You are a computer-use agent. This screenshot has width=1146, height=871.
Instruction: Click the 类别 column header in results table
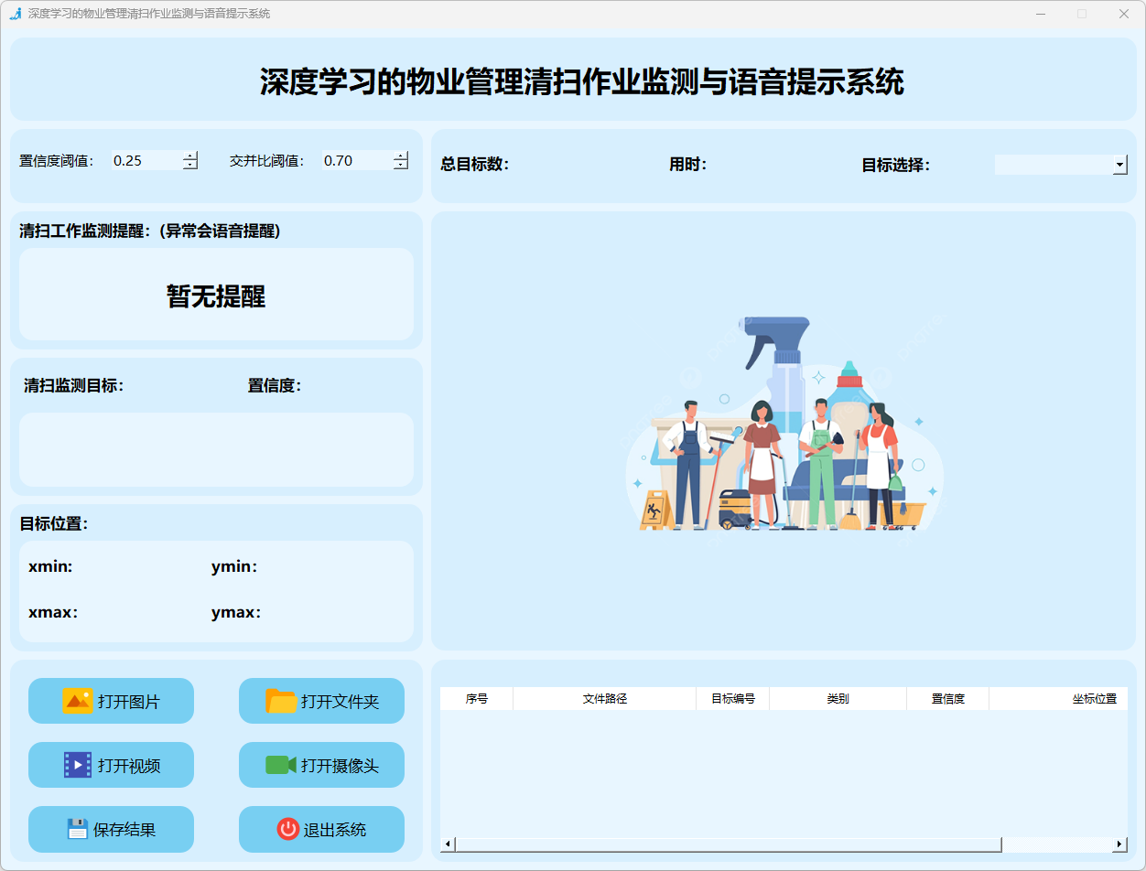point(838,699)
